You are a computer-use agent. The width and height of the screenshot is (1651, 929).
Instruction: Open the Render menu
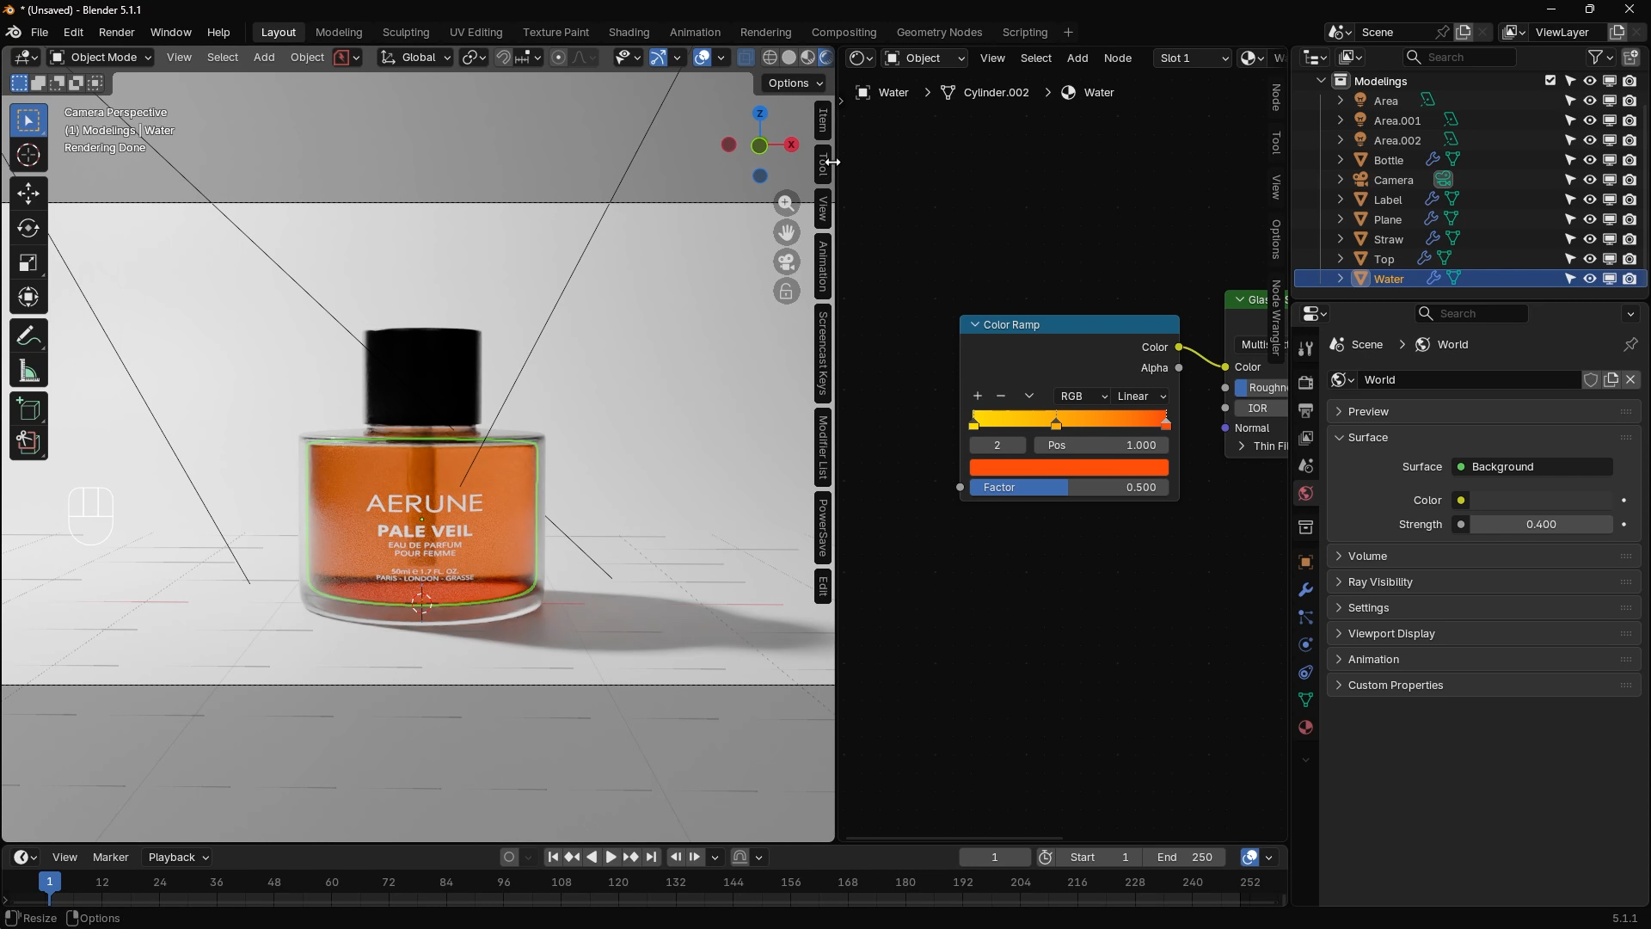(x=116, y=33)
